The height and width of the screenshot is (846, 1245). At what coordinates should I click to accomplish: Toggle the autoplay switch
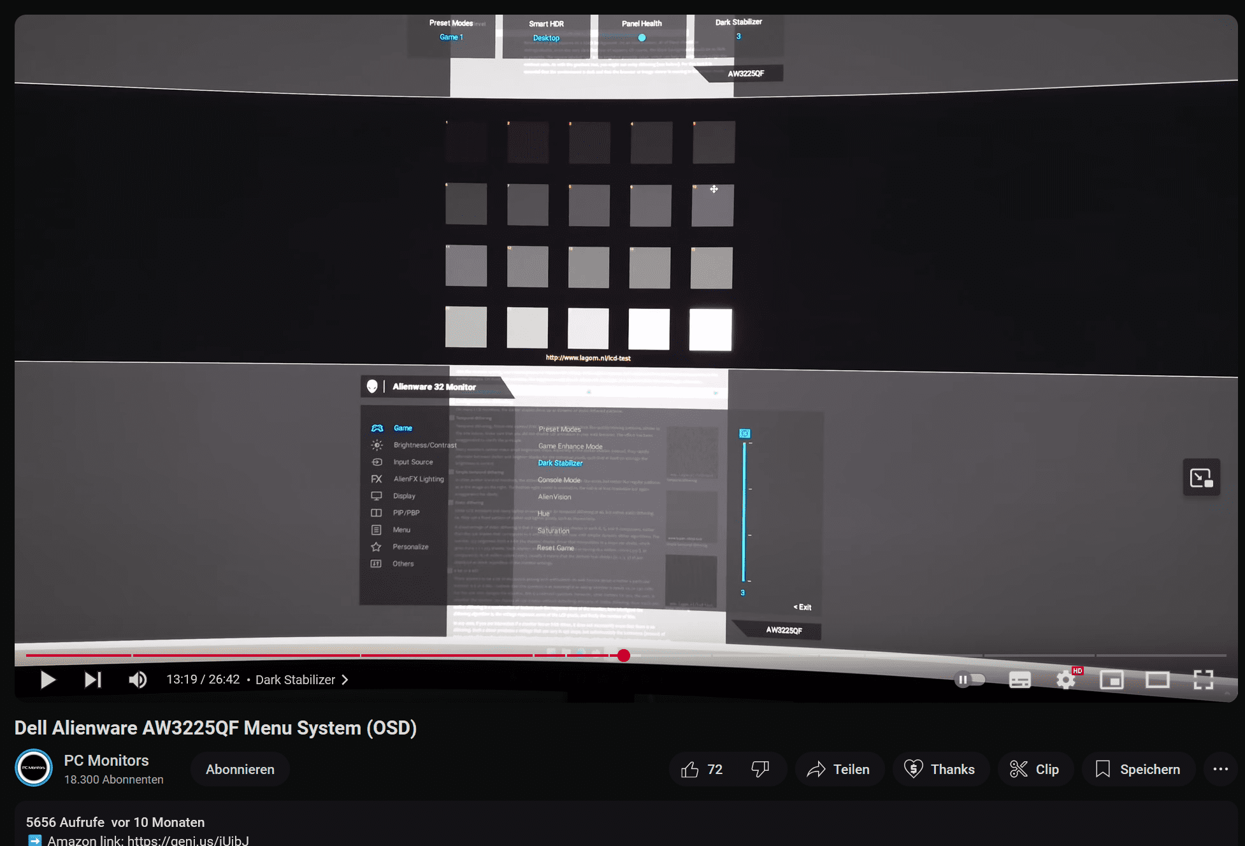click(x=970, y=680)
